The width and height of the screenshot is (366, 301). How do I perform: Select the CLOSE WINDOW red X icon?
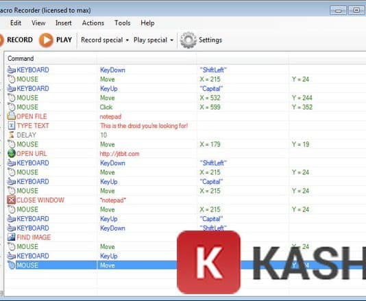click(11, 200)
